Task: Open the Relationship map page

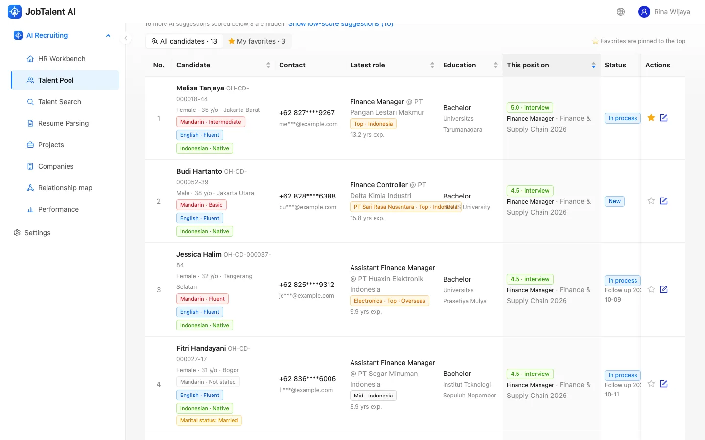Action: [x=65, y=188]
